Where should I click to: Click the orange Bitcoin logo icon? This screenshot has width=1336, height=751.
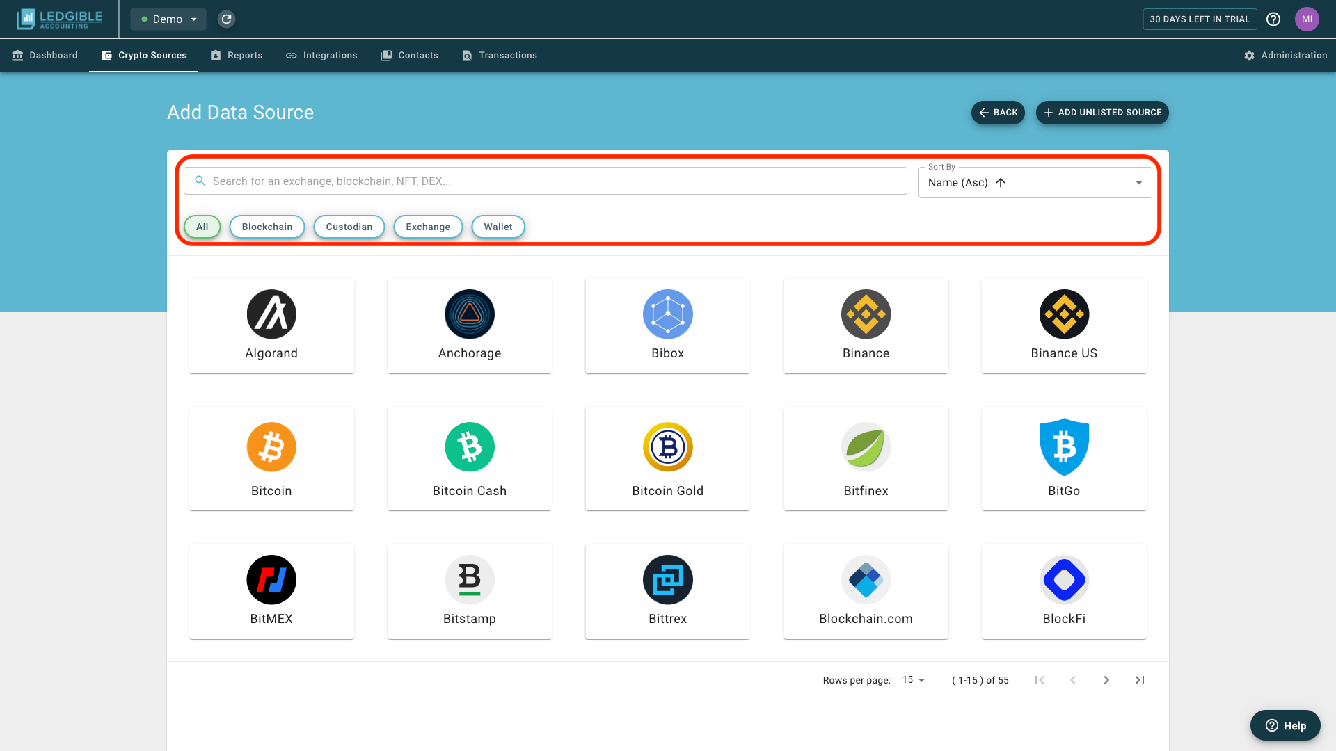coord(271,447)
